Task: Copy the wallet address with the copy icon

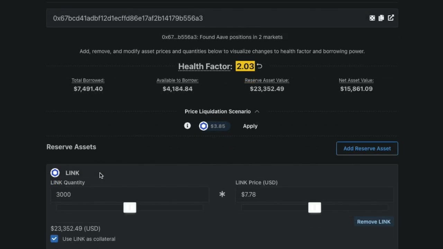Action: [381, 18]
